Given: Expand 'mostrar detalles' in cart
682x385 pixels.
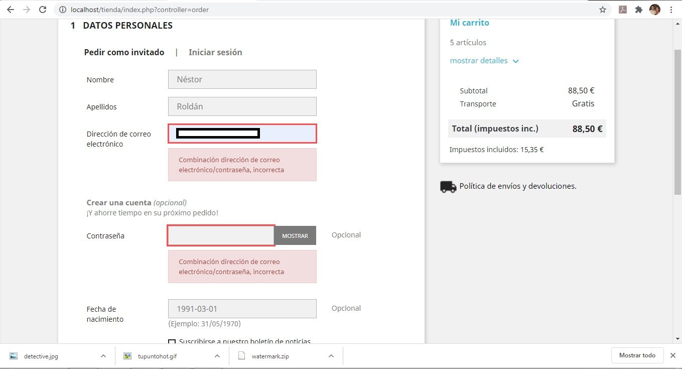Looking at the screenshot, I should (x=484, y=61).
